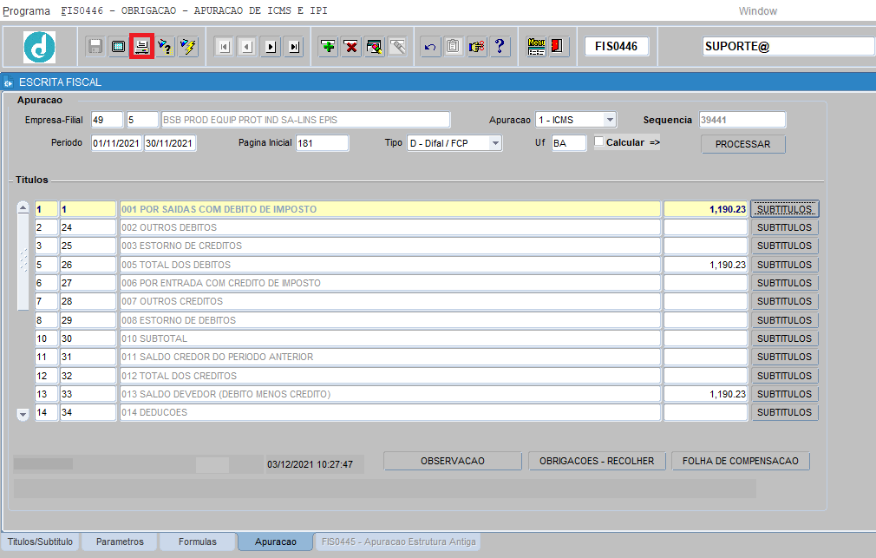The height and width of the screenshot is (558, 876).
Task: Open the FIS0445 - Apuracao Estrutura Antiga tab
Action: [398, 542]
